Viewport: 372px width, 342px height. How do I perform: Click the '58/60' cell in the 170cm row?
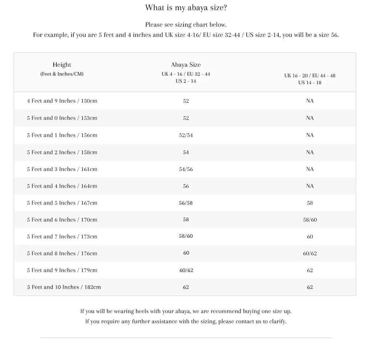(310, 220)
